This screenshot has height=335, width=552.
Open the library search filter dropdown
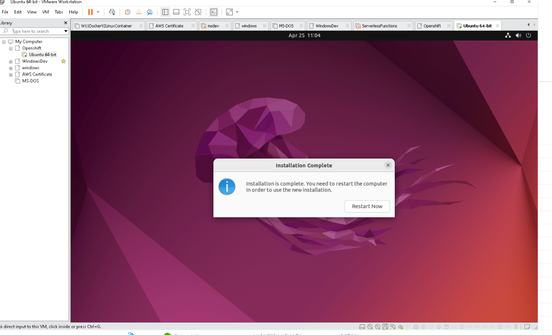(x=66, y=31)
